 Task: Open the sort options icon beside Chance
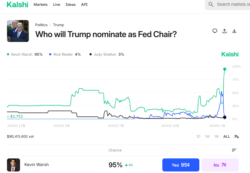tap(234, 150)
